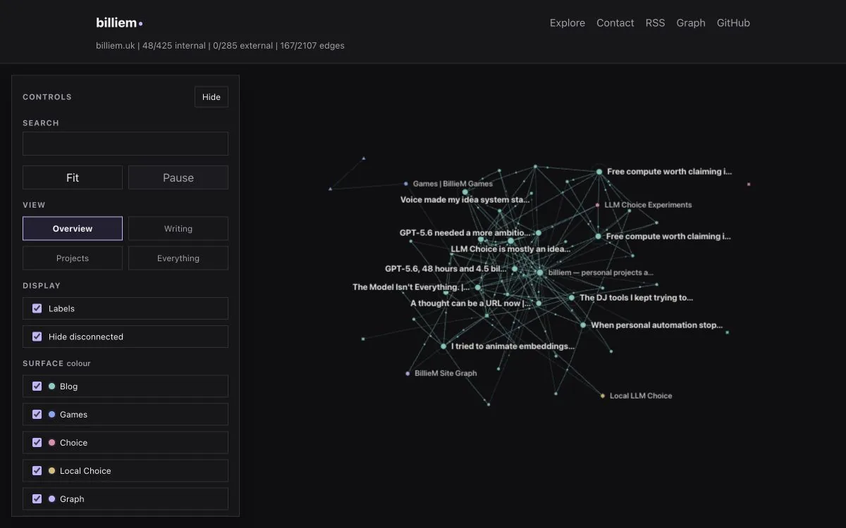
Task: Pause the graph simulation
Action: tap(178, 177)
